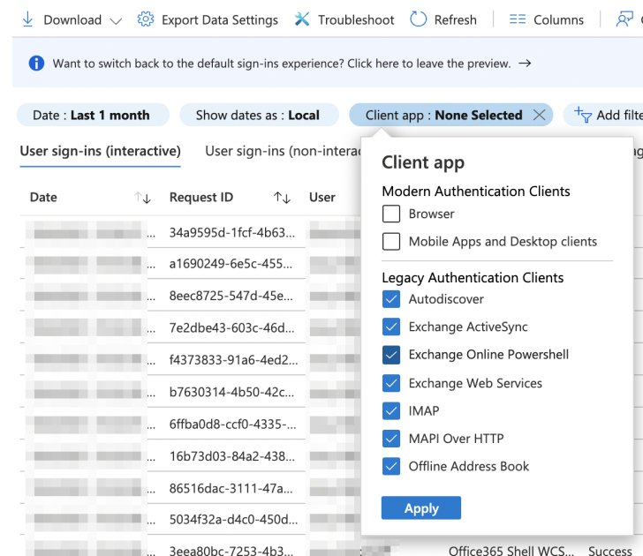The height and width of the screenshot is (556, 643).
Task: Open request b7630314-4b50-42c row
Action: point(231,392)
